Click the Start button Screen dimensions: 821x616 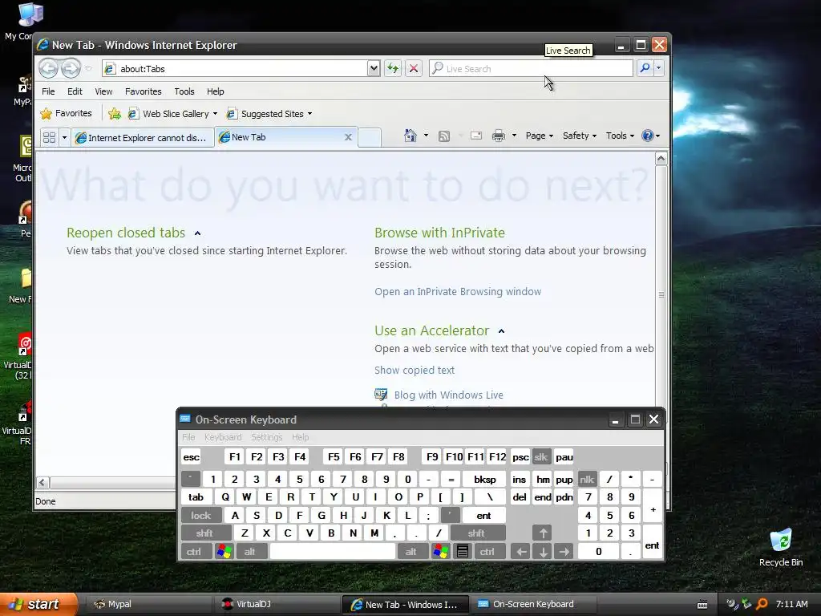(x=38, y=605)
